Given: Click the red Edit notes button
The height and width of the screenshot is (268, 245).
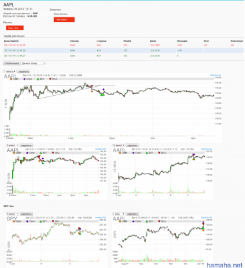Looking at the screenshot, I should point(64,19).
